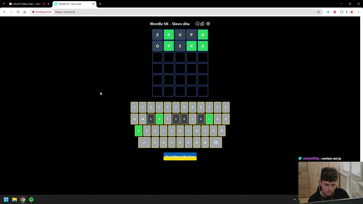
Task: Tap the N key on the on-screen keyboard
Action: pos(197,143)
